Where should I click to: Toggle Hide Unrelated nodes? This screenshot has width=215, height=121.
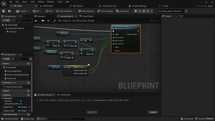pos(64,11)
